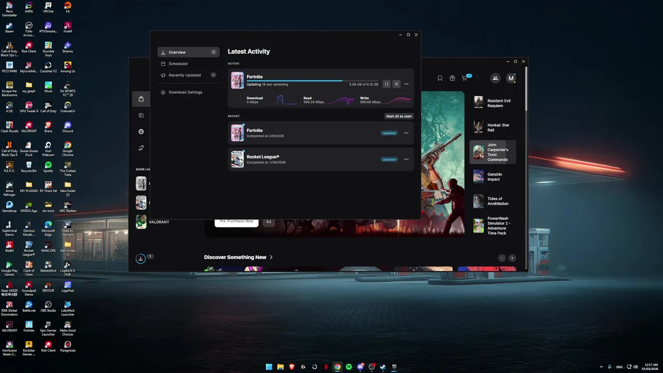
Task: Open the Store icon in Epic sidebar
Action: click(x=141, y=99)
